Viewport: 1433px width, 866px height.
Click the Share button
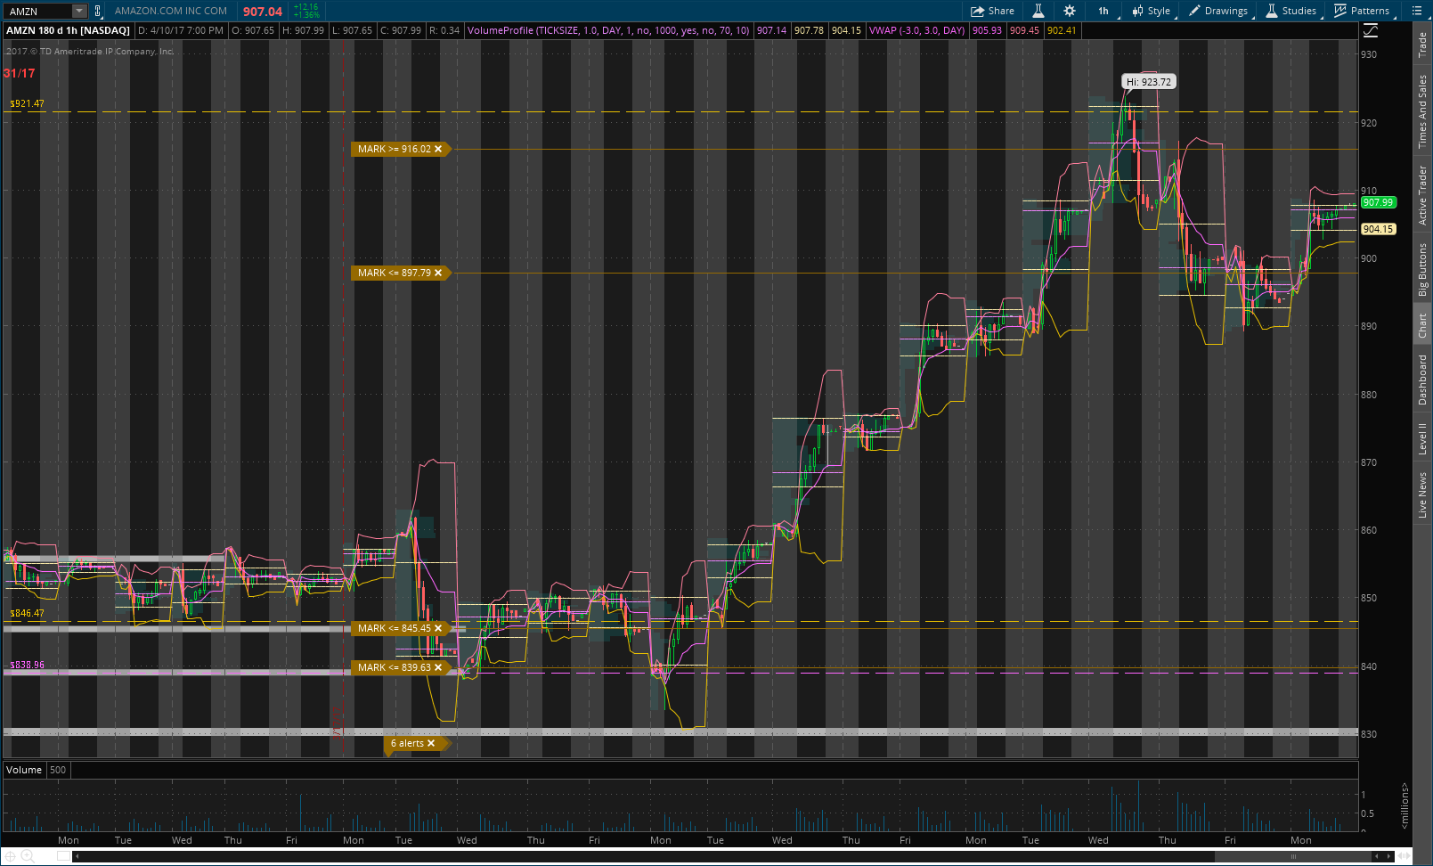coord(992,11)
